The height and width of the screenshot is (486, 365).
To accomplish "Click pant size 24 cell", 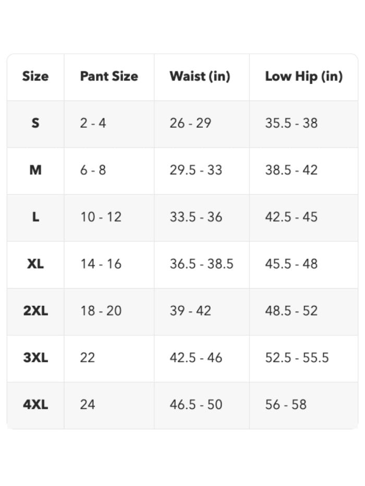I will 87,405.
